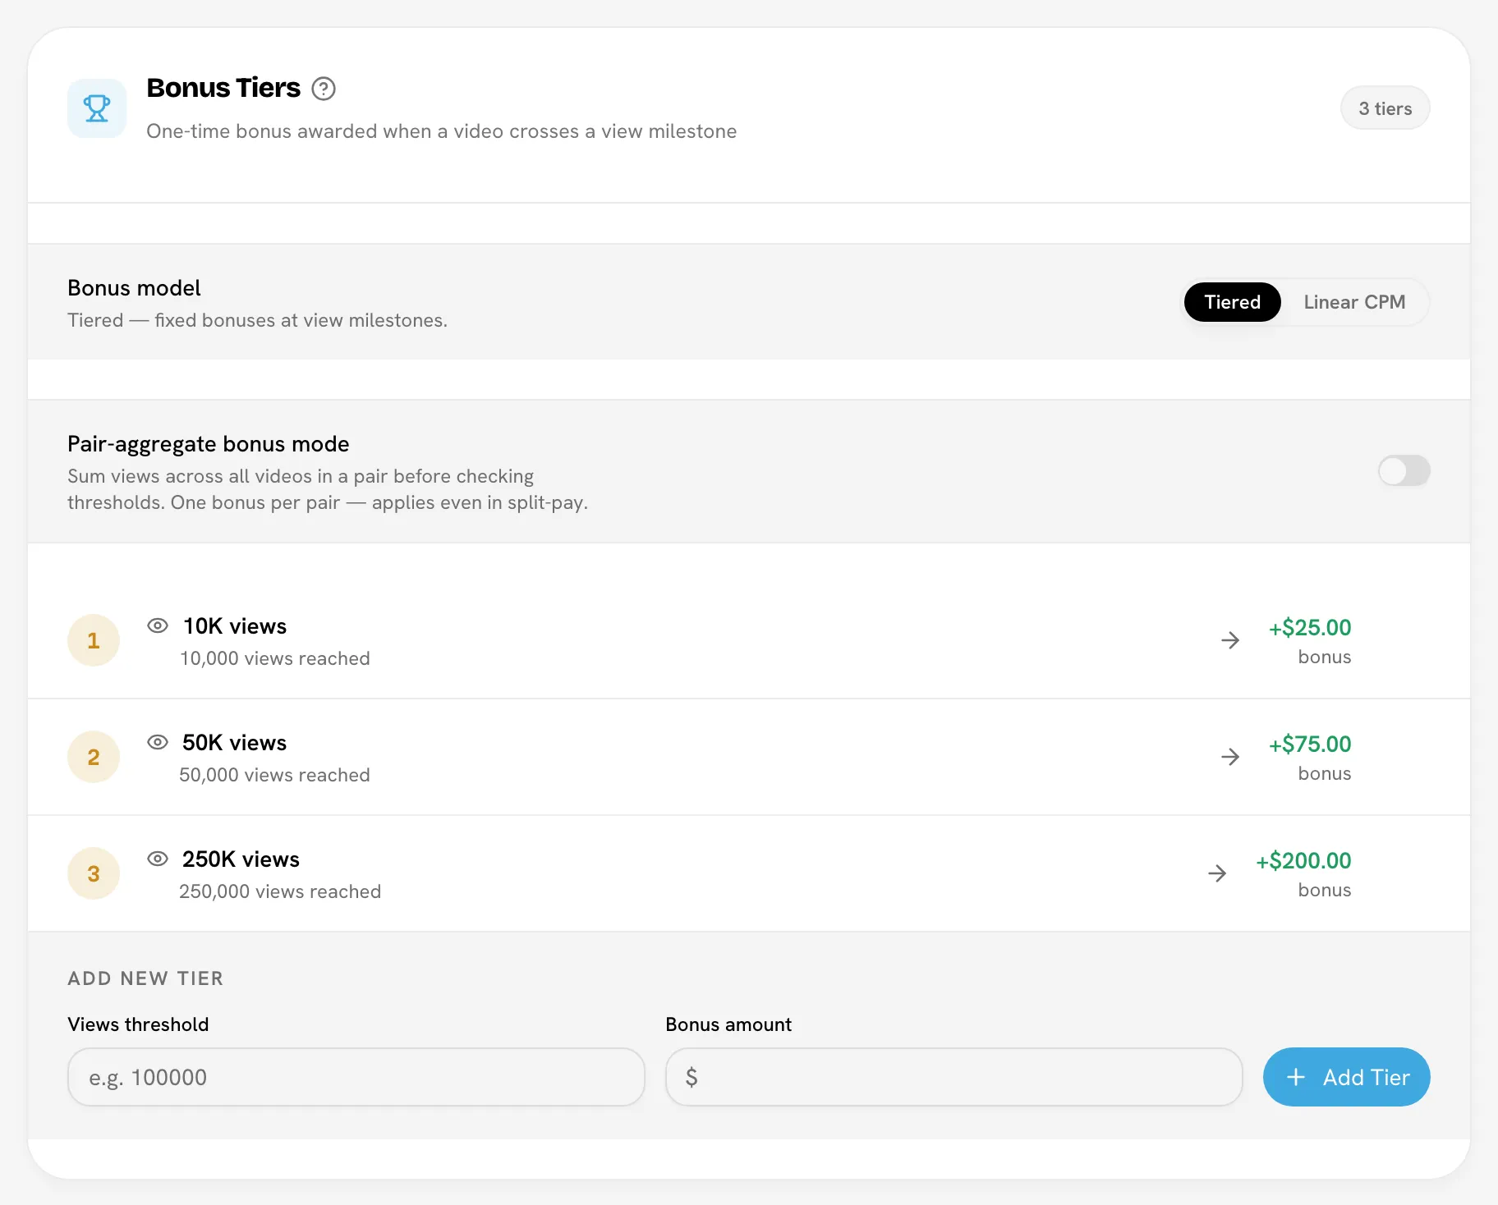Click the +$75.00 bonus value
Viewport: 1498px width, 1205px height.
click(1310, 745)
